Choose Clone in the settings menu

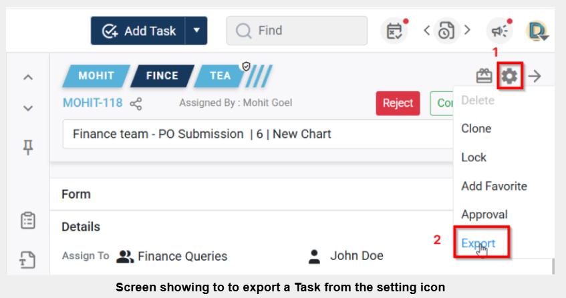pyautogui.click(x=476, y=129)
